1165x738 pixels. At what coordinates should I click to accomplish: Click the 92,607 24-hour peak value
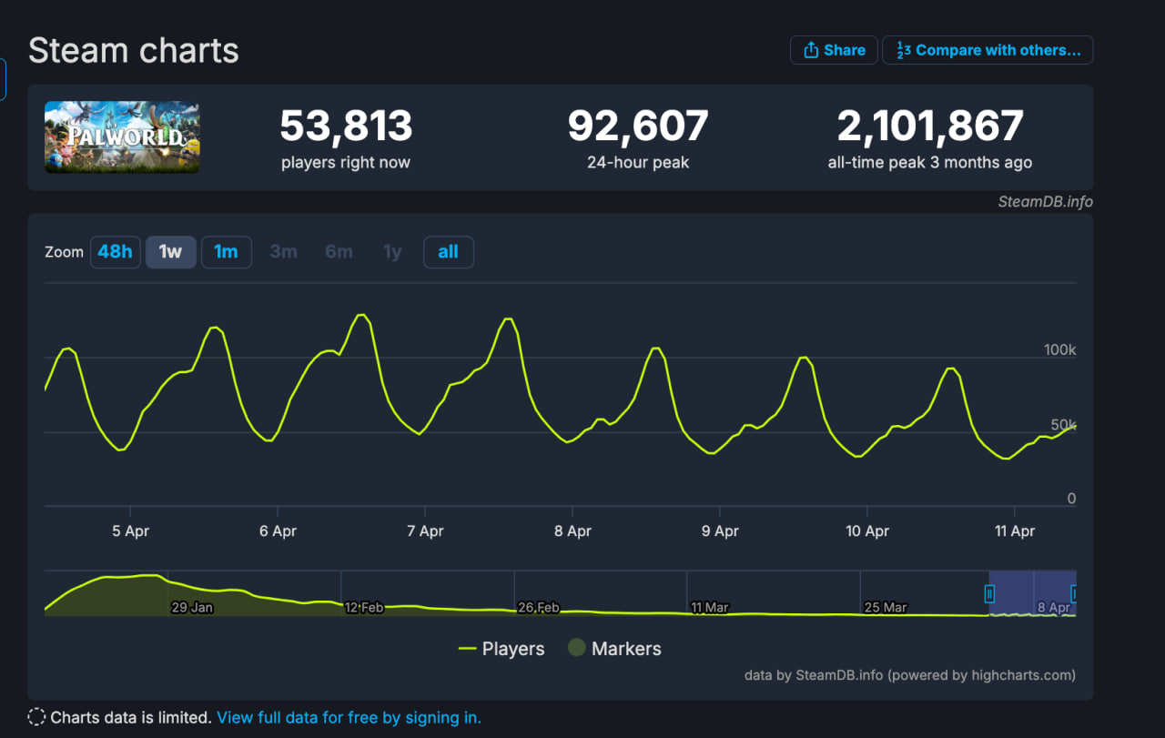(x=638, y=126)
